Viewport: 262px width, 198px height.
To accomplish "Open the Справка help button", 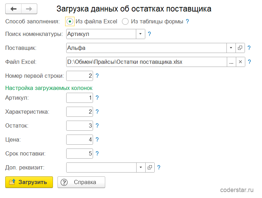I will pyautogui.click(x=82, y=182).
